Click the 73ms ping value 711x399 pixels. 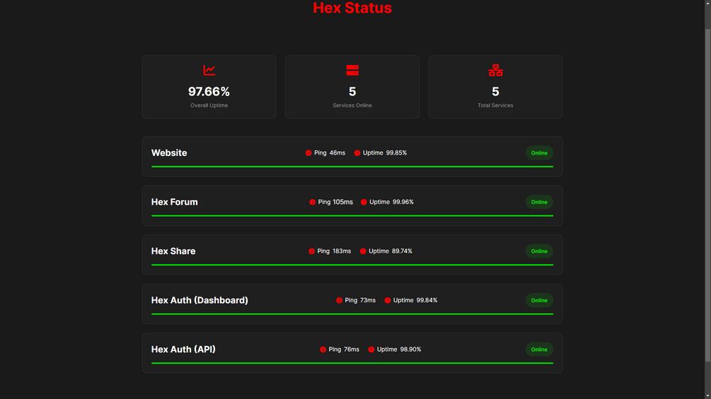coord(368,300)
